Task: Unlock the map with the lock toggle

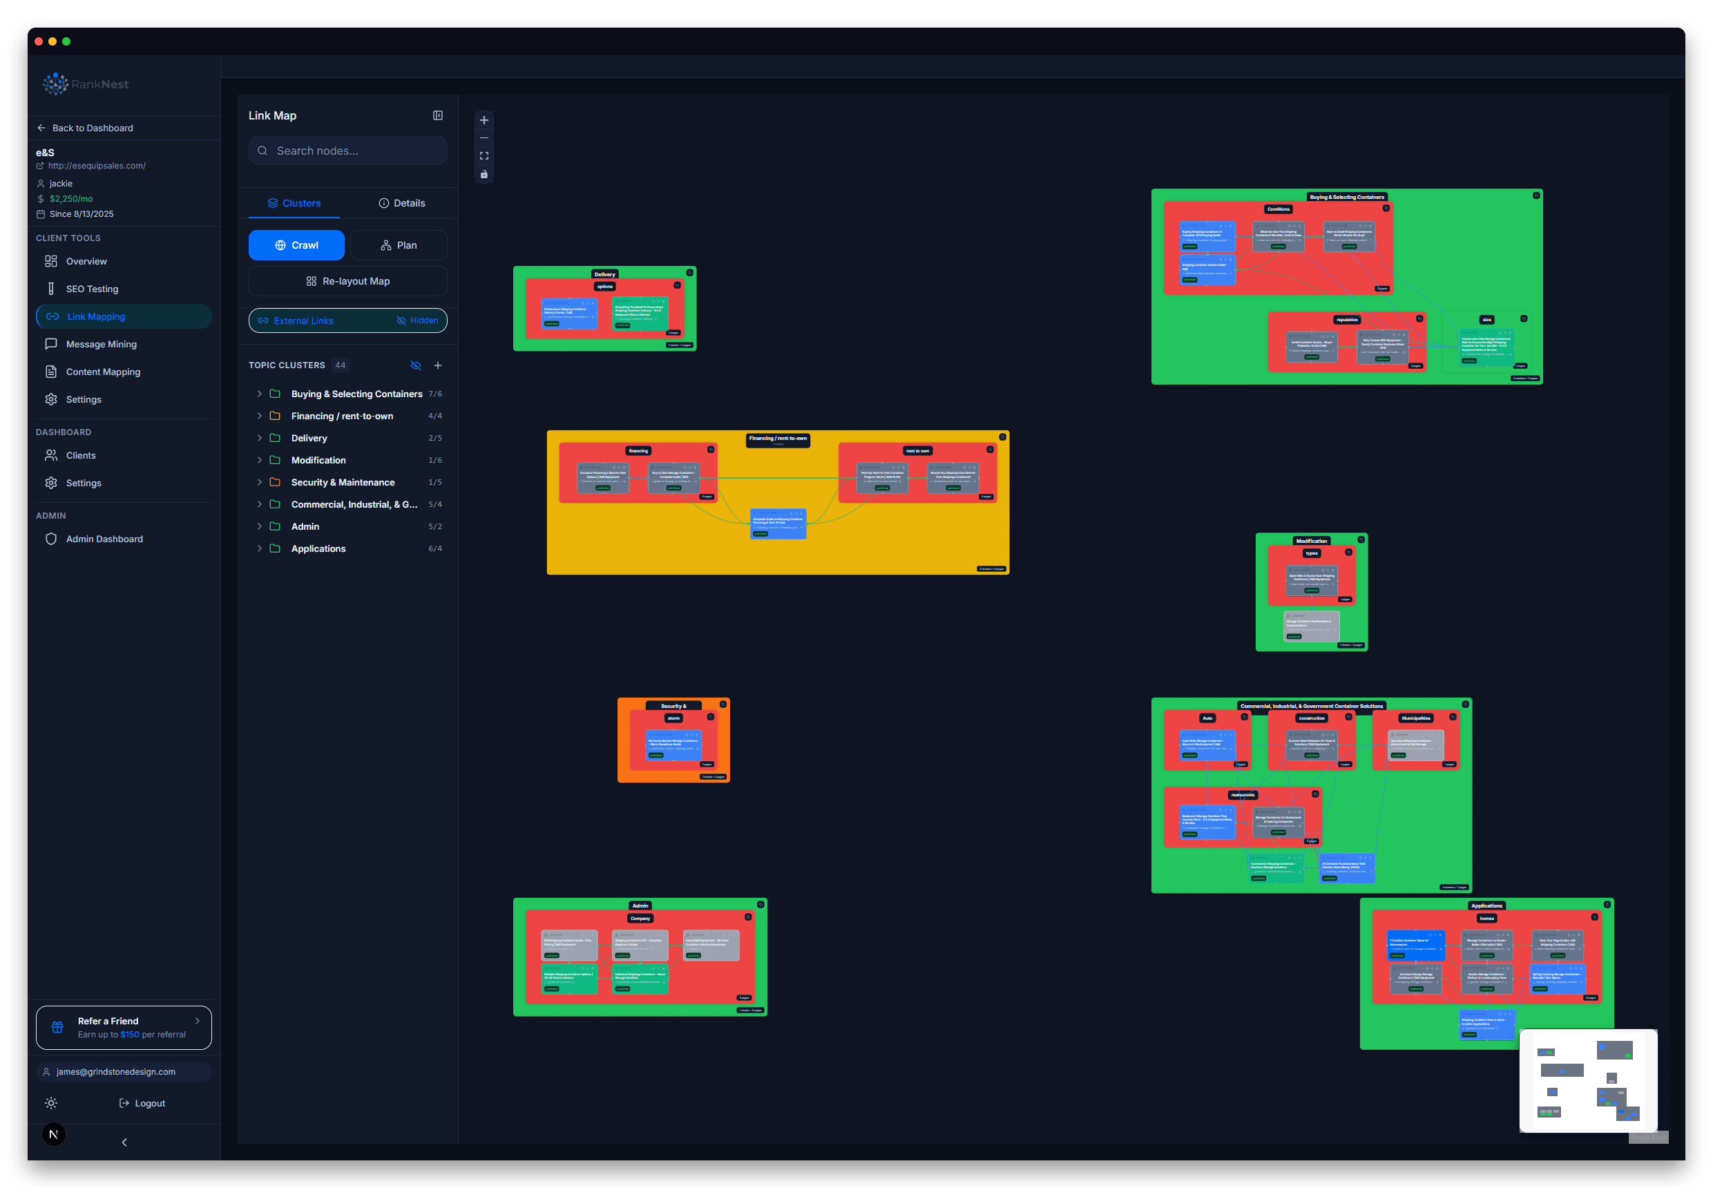Action: pos(484,173)
